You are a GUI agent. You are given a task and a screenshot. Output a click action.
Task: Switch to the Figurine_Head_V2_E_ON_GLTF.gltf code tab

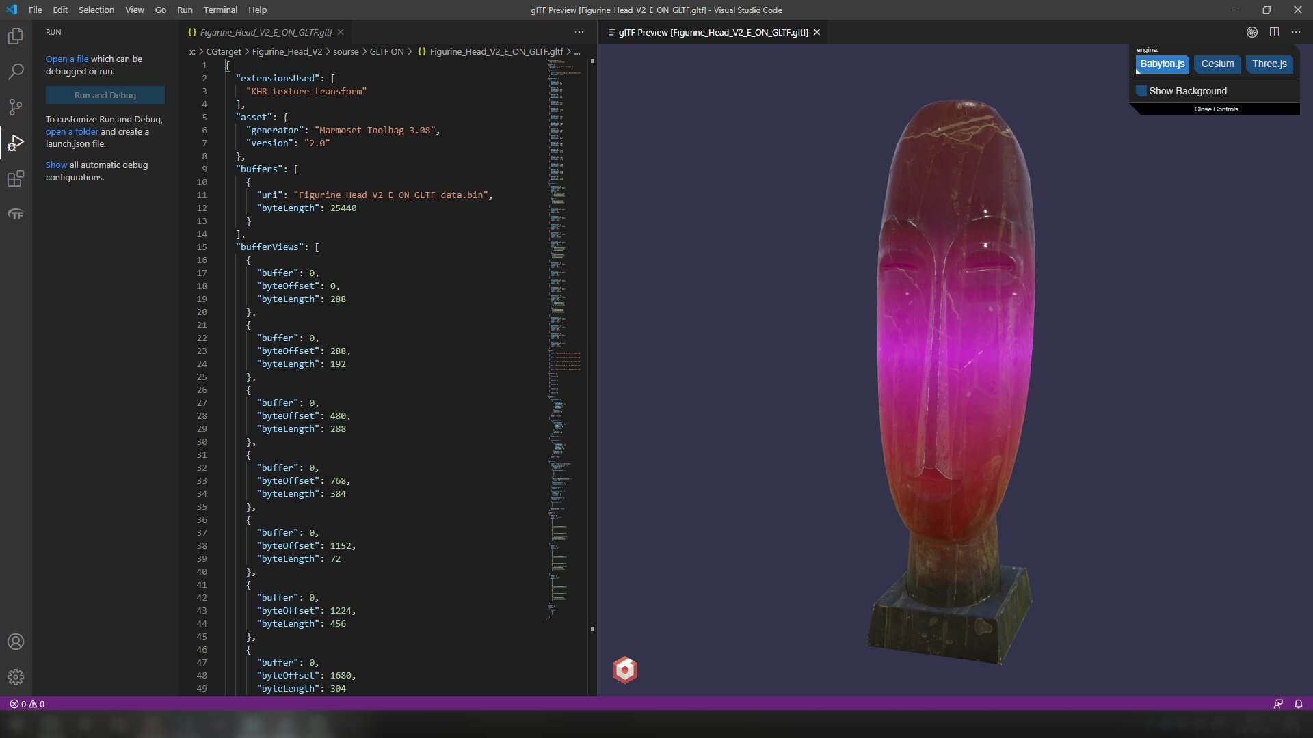click(266, 32)
